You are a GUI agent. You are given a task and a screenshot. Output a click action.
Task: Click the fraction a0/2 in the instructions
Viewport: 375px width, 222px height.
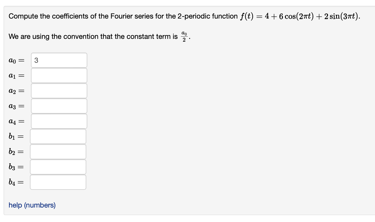point(184,36)
